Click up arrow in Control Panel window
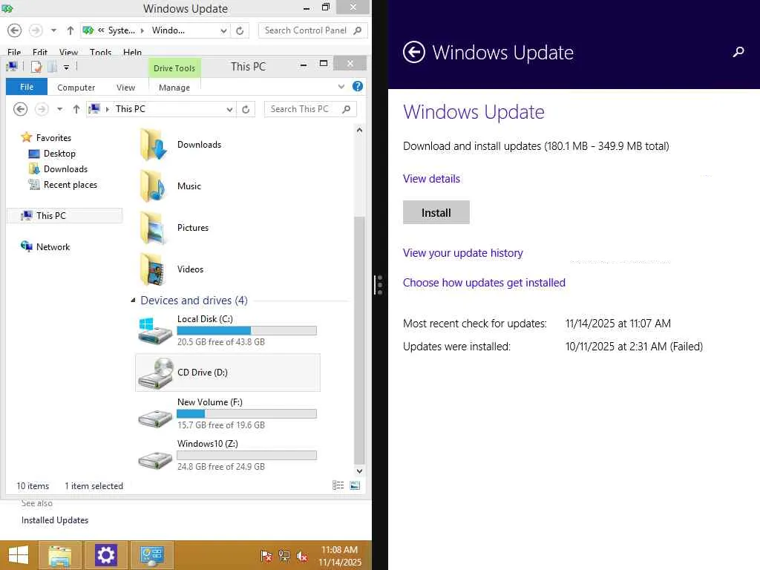The width and height of the screenshot is (760, 570). 71,30
